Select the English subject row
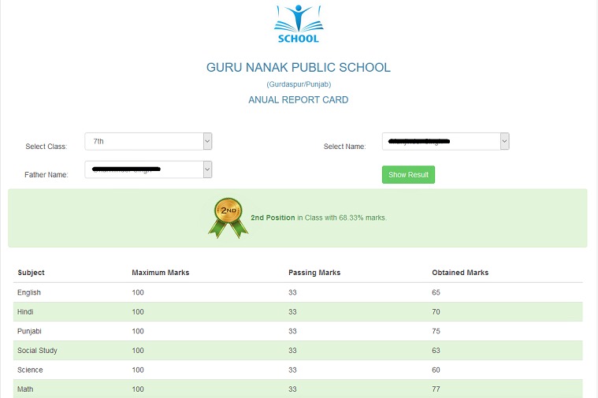 (29, 292)
